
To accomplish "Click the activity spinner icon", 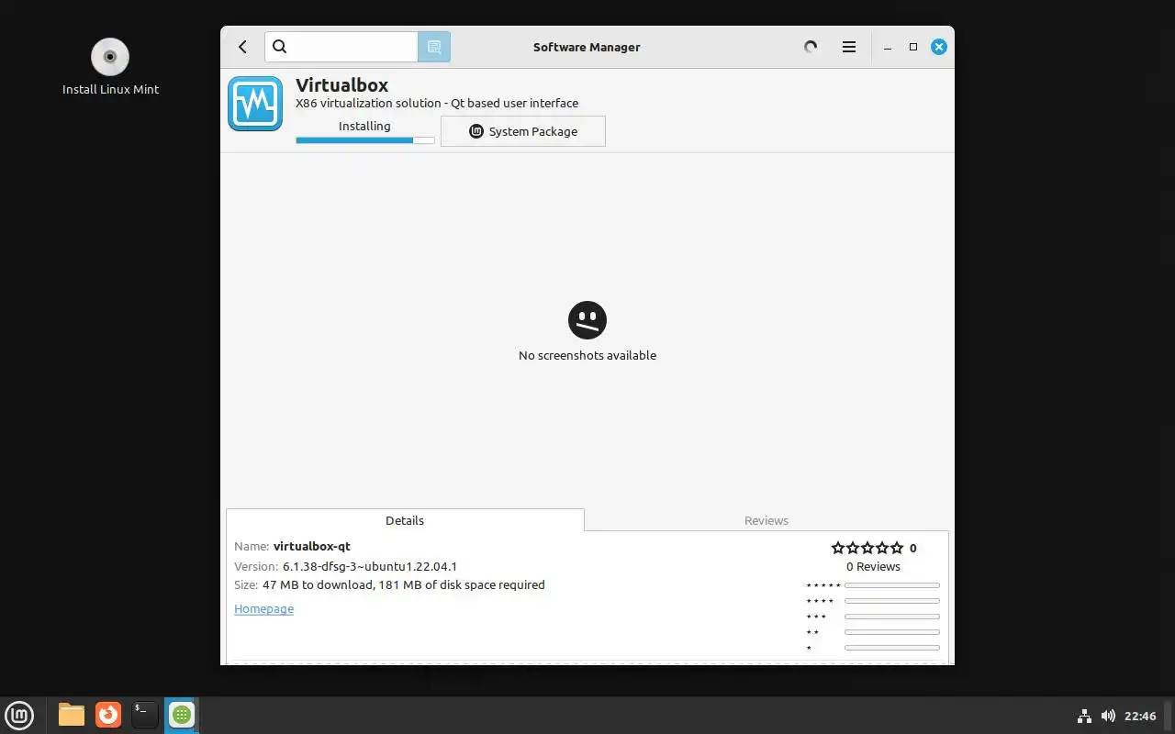I will point(811,47).
